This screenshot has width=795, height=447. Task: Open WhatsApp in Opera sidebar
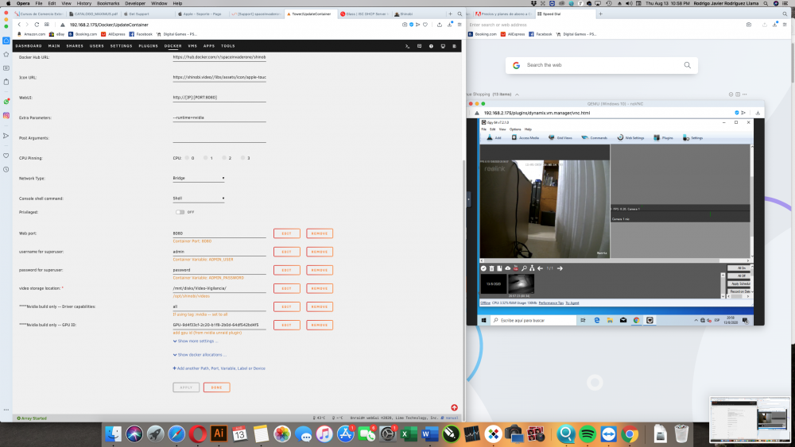pyautogui.click(x=6, y=102)
